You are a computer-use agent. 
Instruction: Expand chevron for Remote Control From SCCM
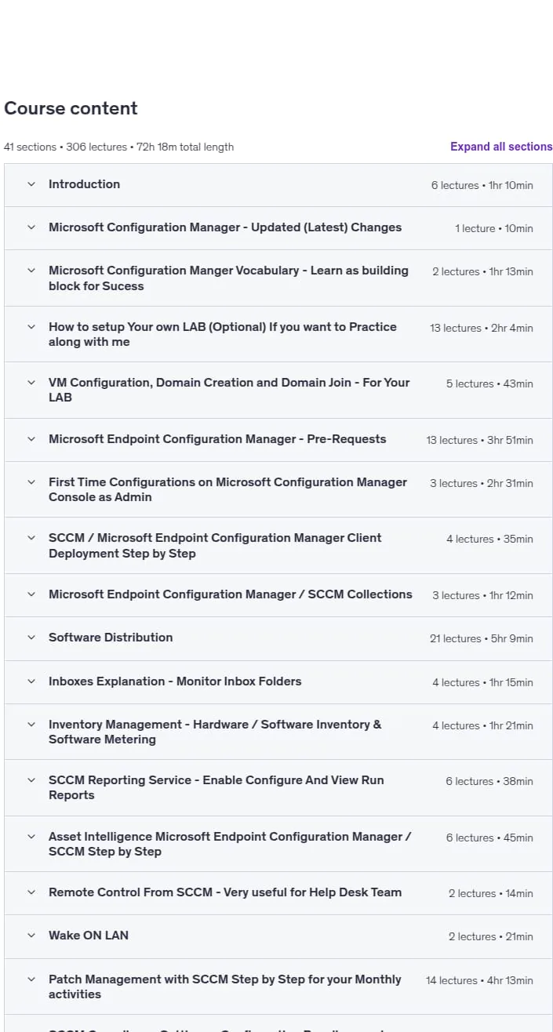pyautogui.click(x=31, y=892)
